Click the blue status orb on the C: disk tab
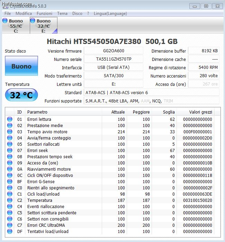 pos(5,21)
